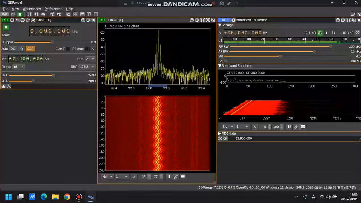Open averaging mode 'No' dropdown in HackRF spectrum

107,177
